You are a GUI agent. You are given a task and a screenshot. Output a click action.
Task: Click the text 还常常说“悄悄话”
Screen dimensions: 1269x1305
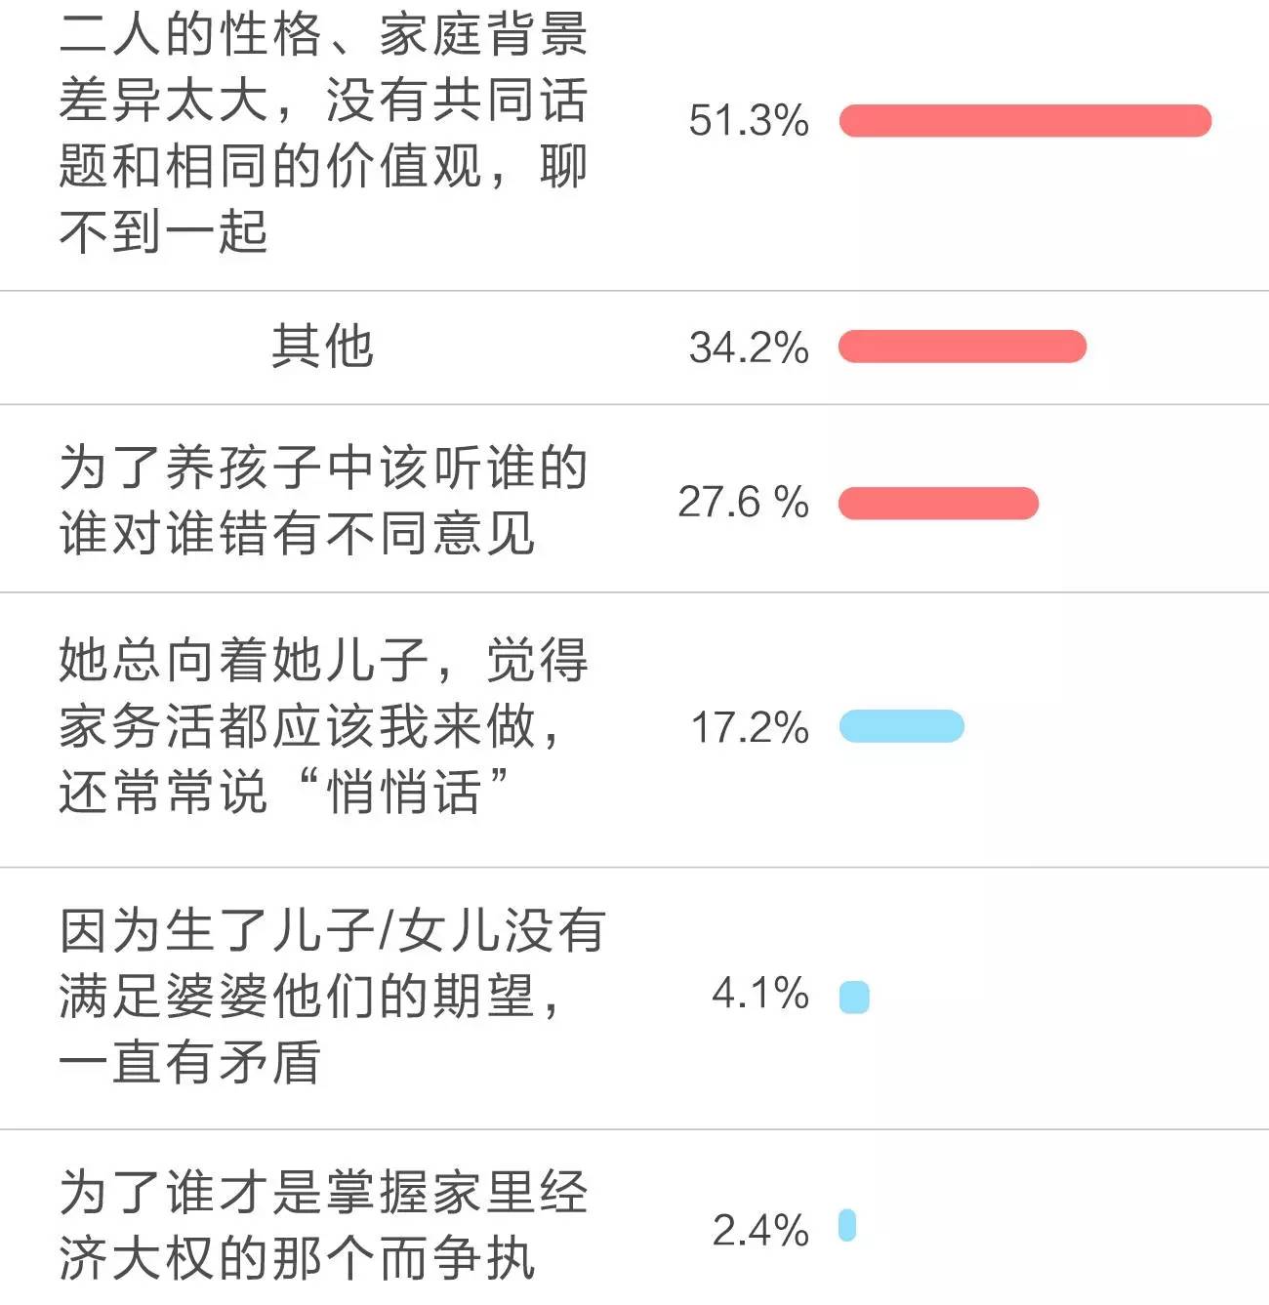point(284,791)
